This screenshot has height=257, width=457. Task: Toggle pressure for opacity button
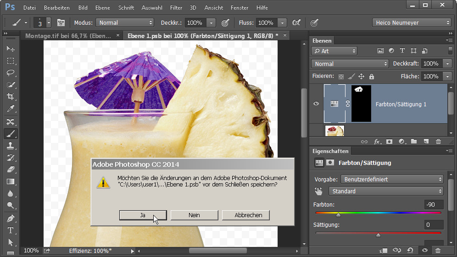pyautogui.click(x=225, y=23)
